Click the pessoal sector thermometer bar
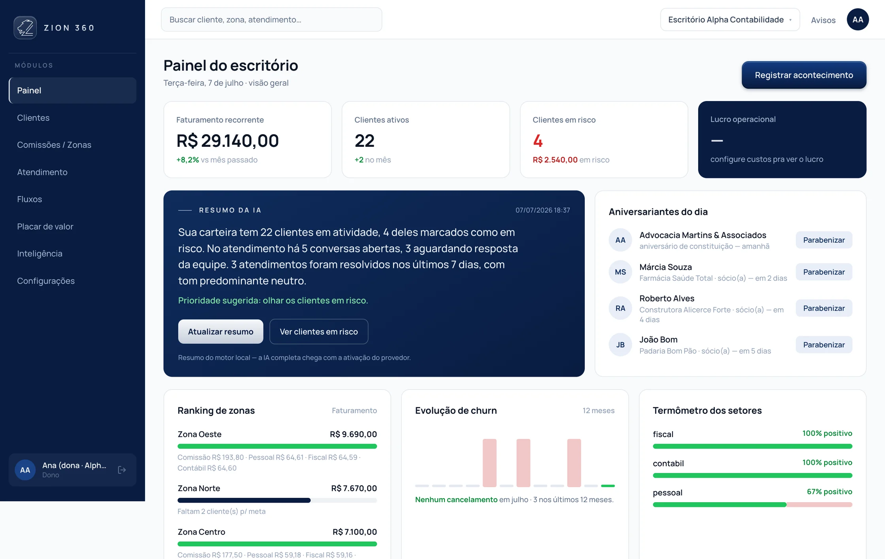Viewport: 885px width, 559px height. point(752,505)
